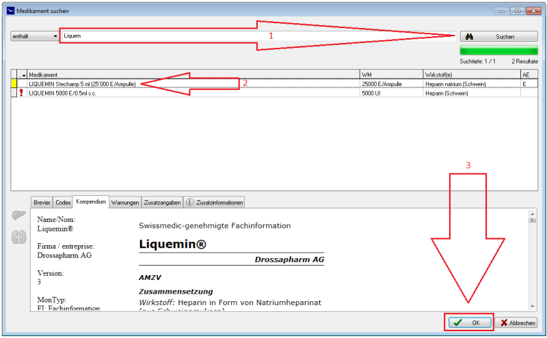Click the Medikament suchen window icon

coord(11,11)
